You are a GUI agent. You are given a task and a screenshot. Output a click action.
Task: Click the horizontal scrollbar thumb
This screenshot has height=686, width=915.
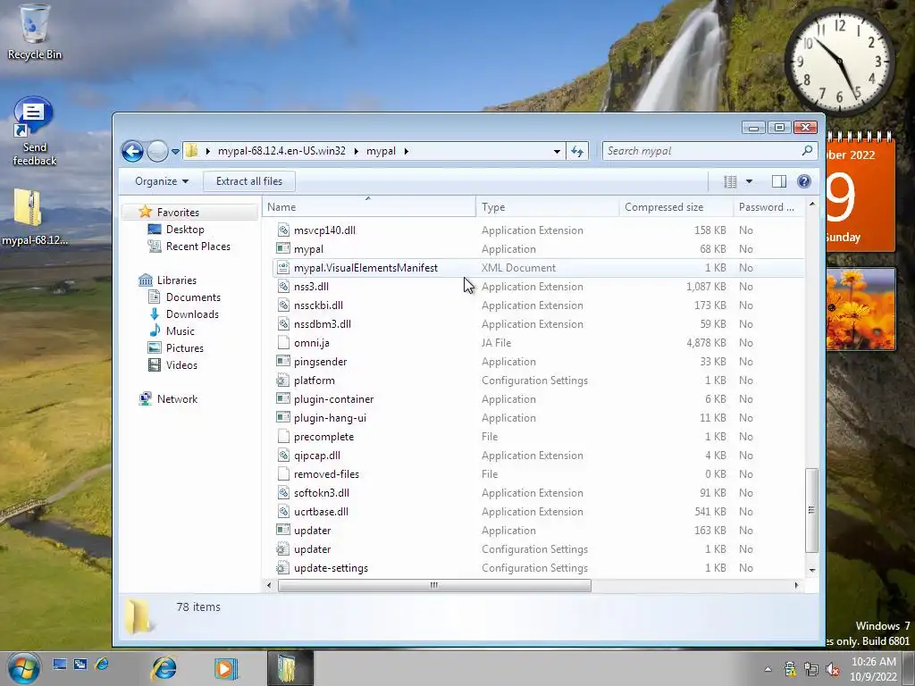click(434, 585)
